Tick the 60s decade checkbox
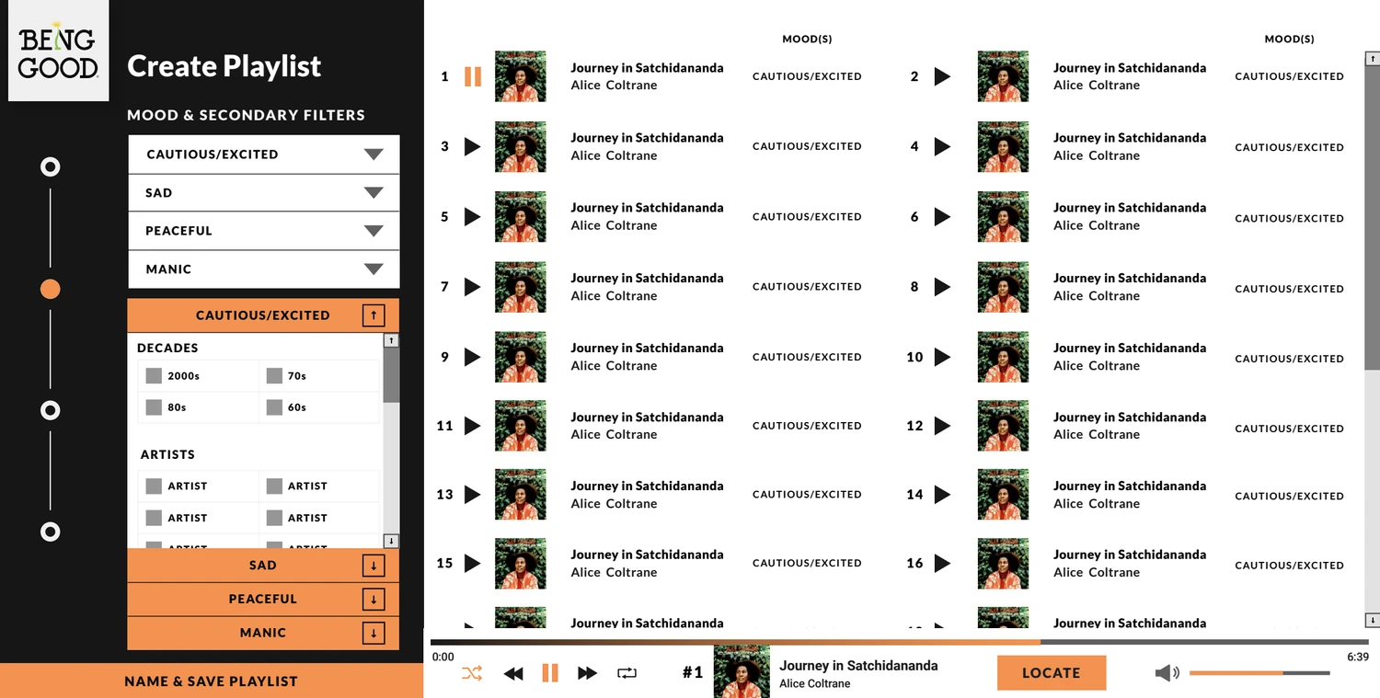1380x698 pixels. pyautogui.click(x=274, y=407)
